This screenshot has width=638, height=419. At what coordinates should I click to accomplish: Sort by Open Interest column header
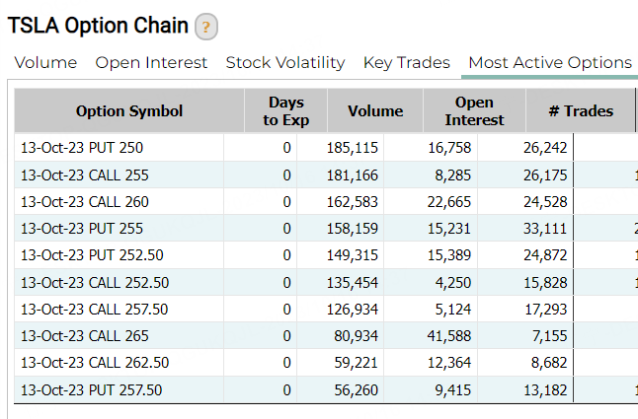(474, 110)
